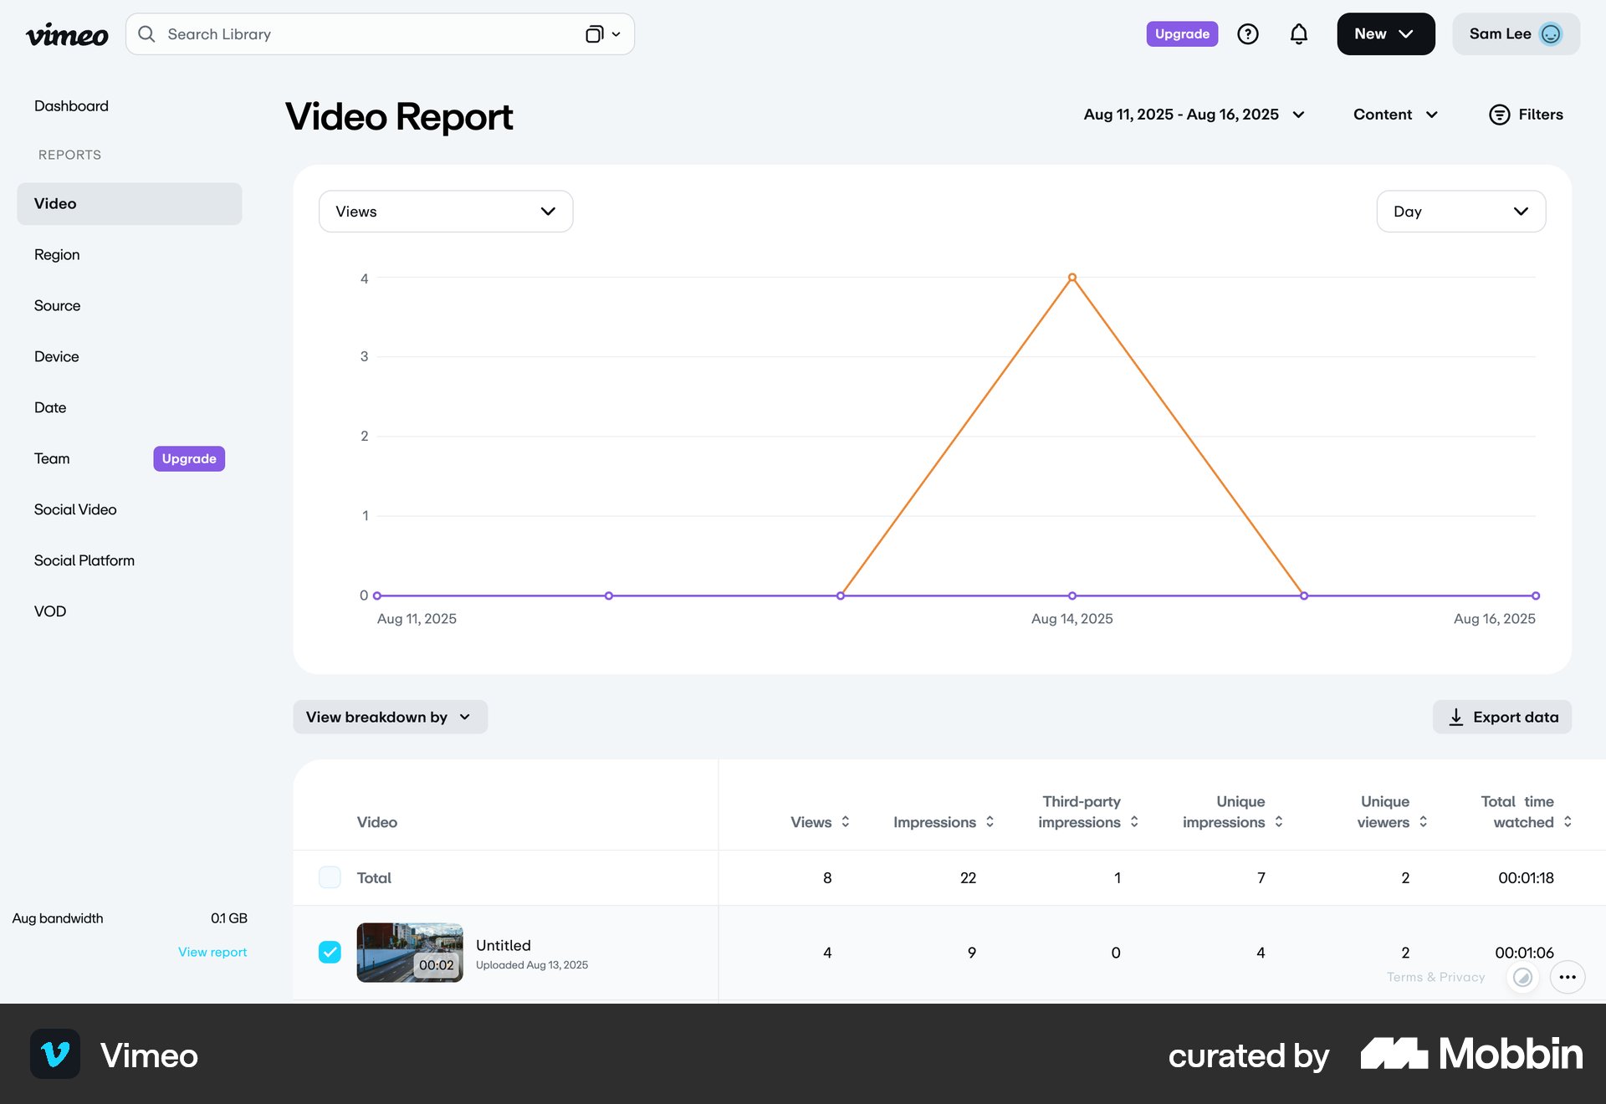1606x1104 pixels.
Task: Sort by Third-party impressions arrows
Action: pyautogui.click(x=1134, y=821)
